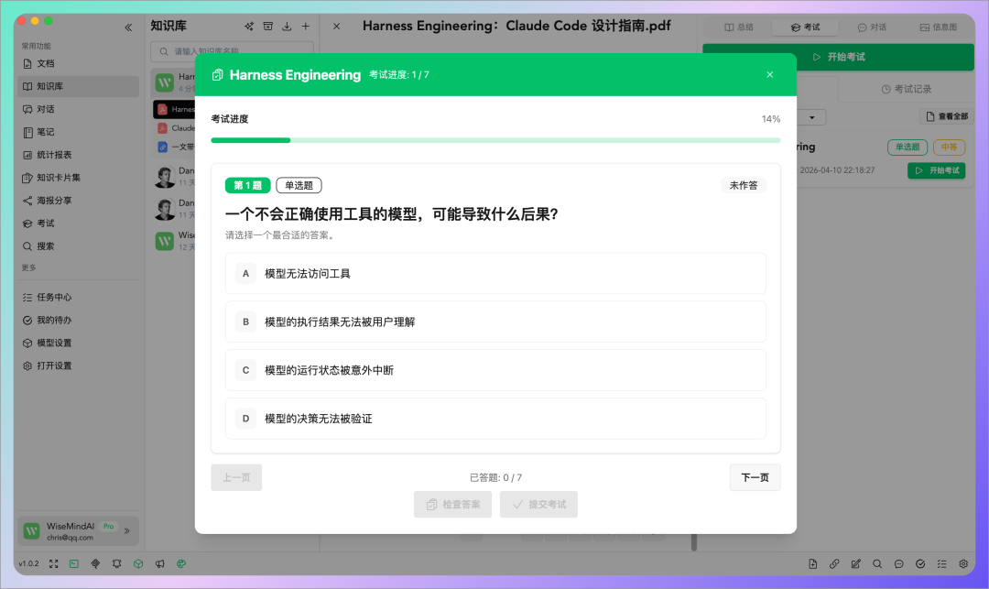The height and width of the screenshot is (589, 989).
Task: Switch to the 对话 tab in right panel
Action: pos(872,27)
